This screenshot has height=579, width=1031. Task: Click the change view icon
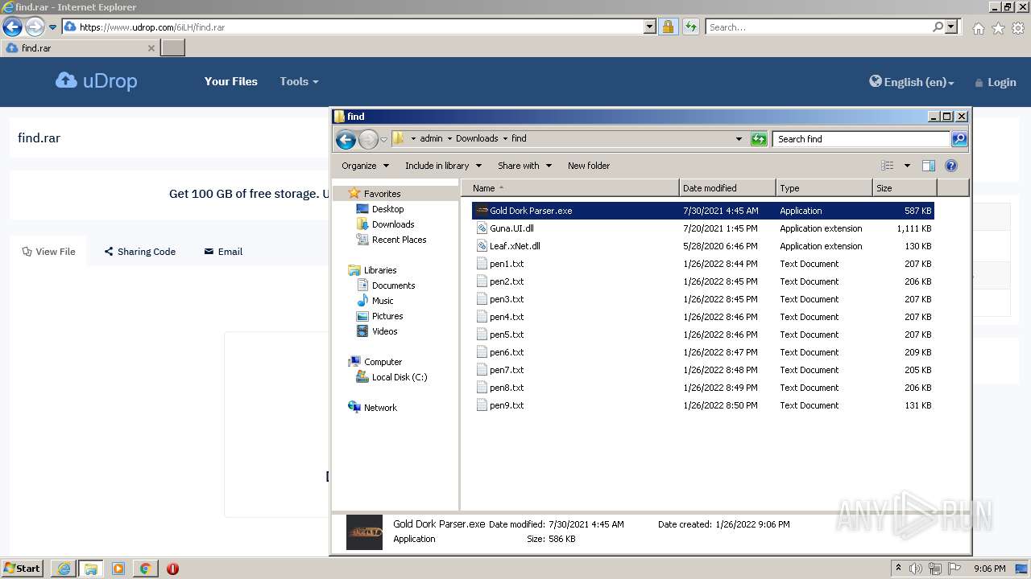888,166
